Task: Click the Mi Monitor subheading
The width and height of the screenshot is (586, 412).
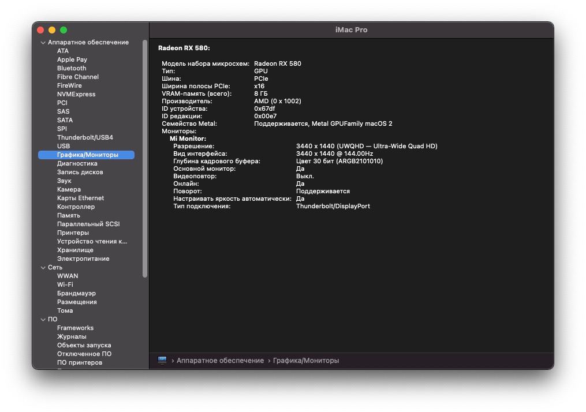Action: click(x=188, y=138)
